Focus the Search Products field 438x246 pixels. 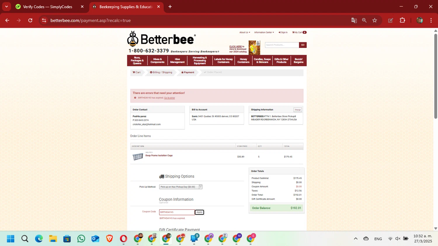282,45
